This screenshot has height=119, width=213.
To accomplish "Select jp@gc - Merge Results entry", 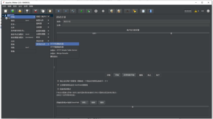I will (x=64, y=53).
